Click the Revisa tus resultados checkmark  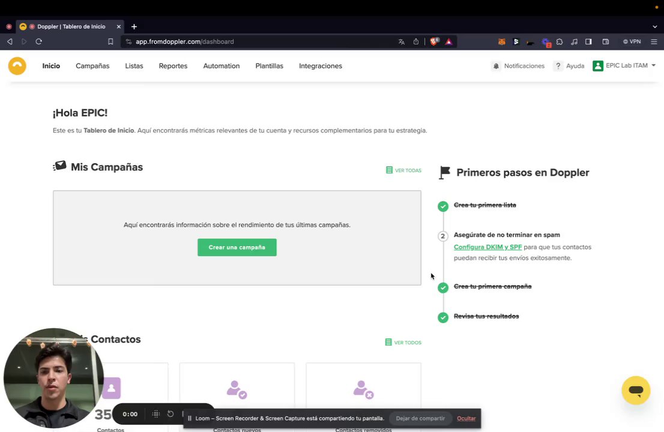click(443, 317)
